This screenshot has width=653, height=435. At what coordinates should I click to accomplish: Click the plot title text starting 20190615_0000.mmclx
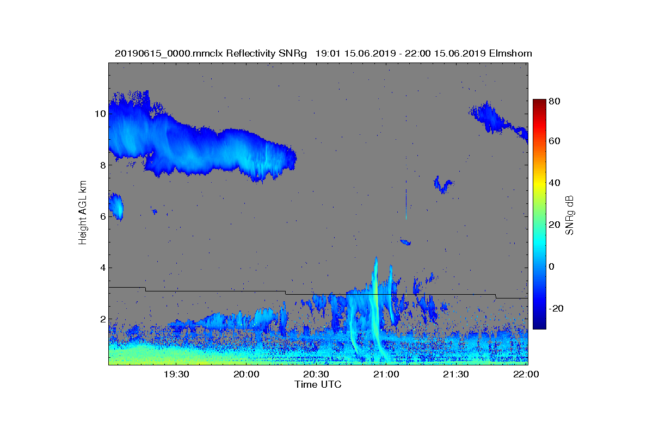click(323, 53)
